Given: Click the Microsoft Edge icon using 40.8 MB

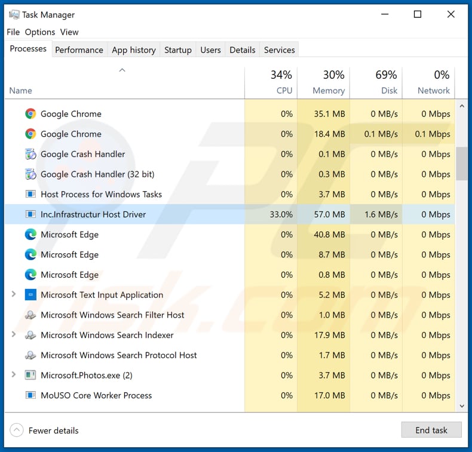Looking at the screenshot, I should (30, 235).
